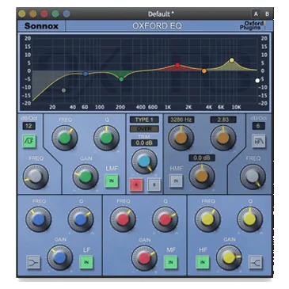Click the blue LF Q knob

pos(81,219)
